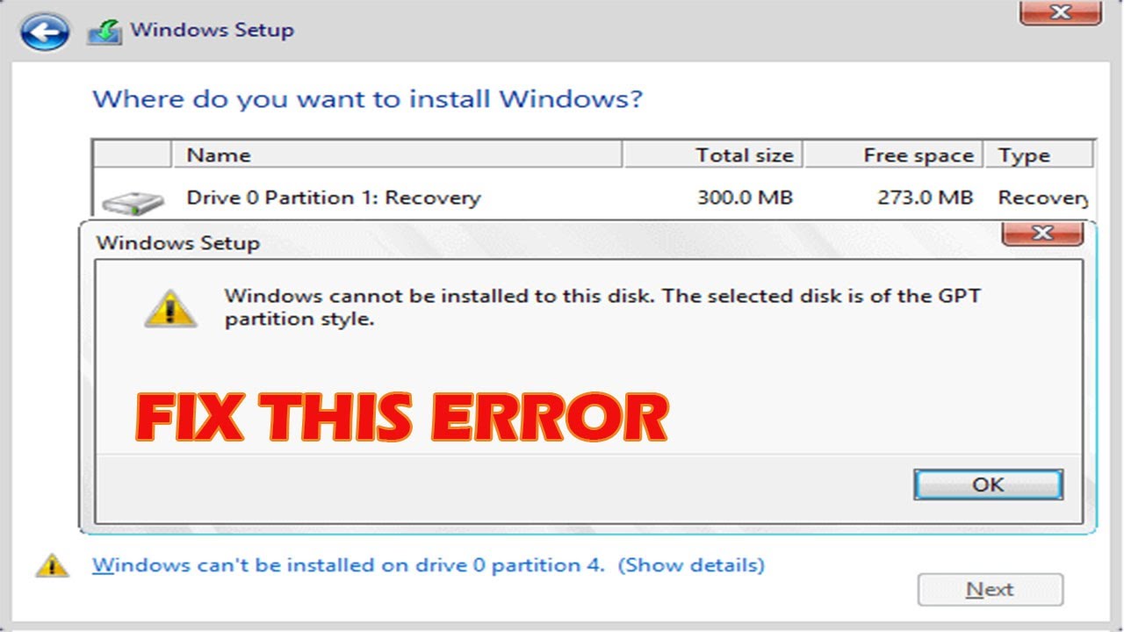Click the GPT partition style error message
The image size is (1124, 632).
point(602,306)
